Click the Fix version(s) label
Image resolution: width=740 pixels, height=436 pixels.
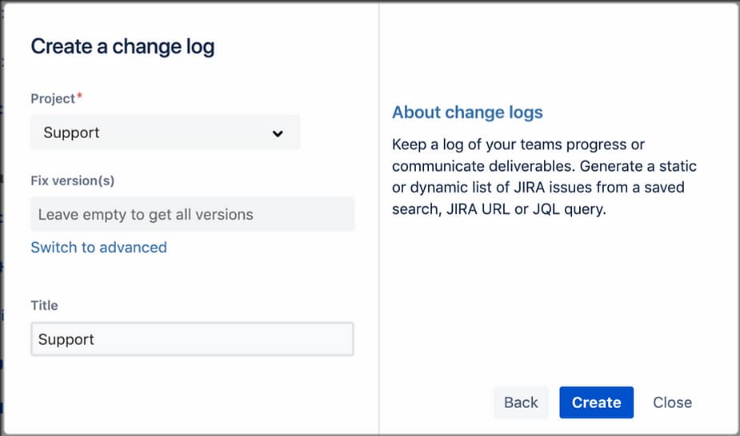[73, 180]
